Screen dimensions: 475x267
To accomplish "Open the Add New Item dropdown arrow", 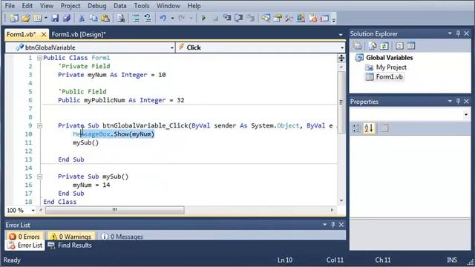I will tap(45, 18).
